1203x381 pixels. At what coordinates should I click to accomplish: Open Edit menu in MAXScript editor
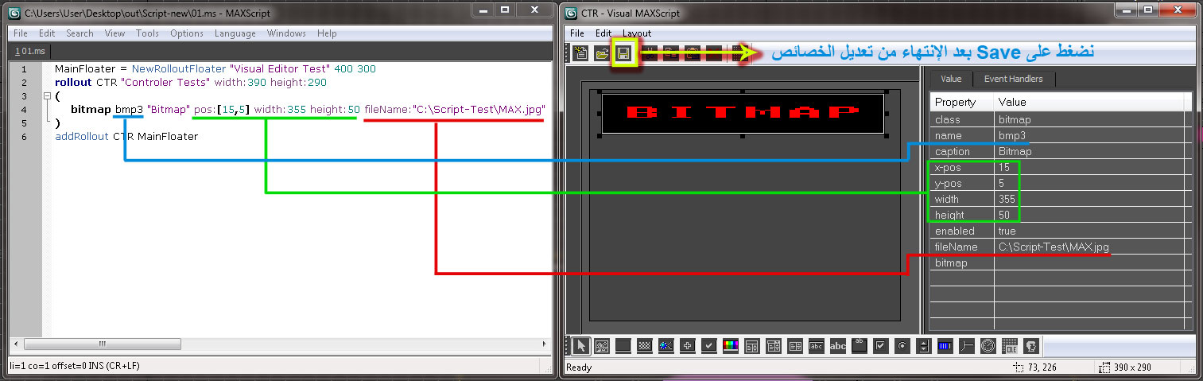point(47,33)
